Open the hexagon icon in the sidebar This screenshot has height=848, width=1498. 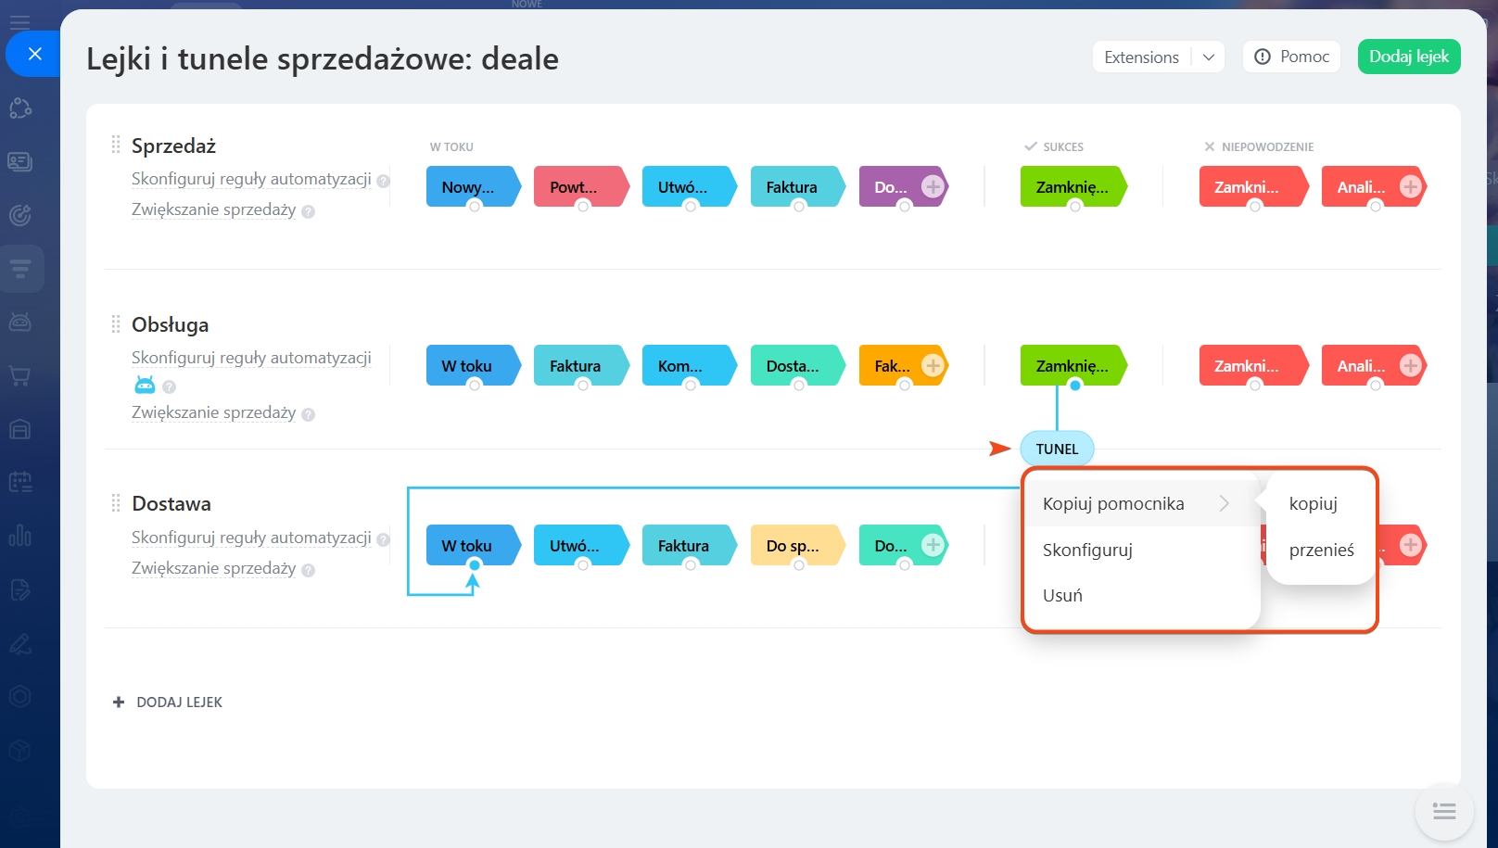[19, 696]
